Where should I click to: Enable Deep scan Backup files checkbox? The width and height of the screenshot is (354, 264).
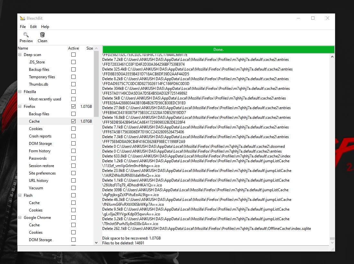pyautogui.click(x=73, y=70)
